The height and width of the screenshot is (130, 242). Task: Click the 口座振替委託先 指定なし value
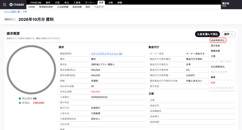(x=95, y=119)
